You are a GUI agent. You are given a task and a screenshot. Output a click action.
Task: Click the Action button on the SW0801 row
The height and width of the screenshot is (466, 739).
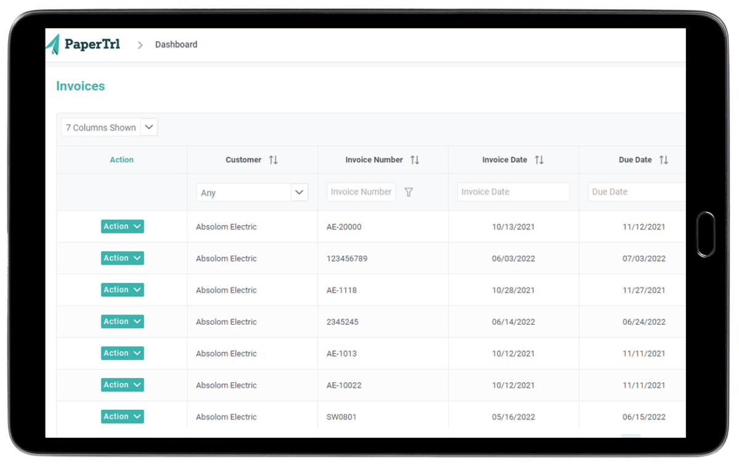coord(122,416)
